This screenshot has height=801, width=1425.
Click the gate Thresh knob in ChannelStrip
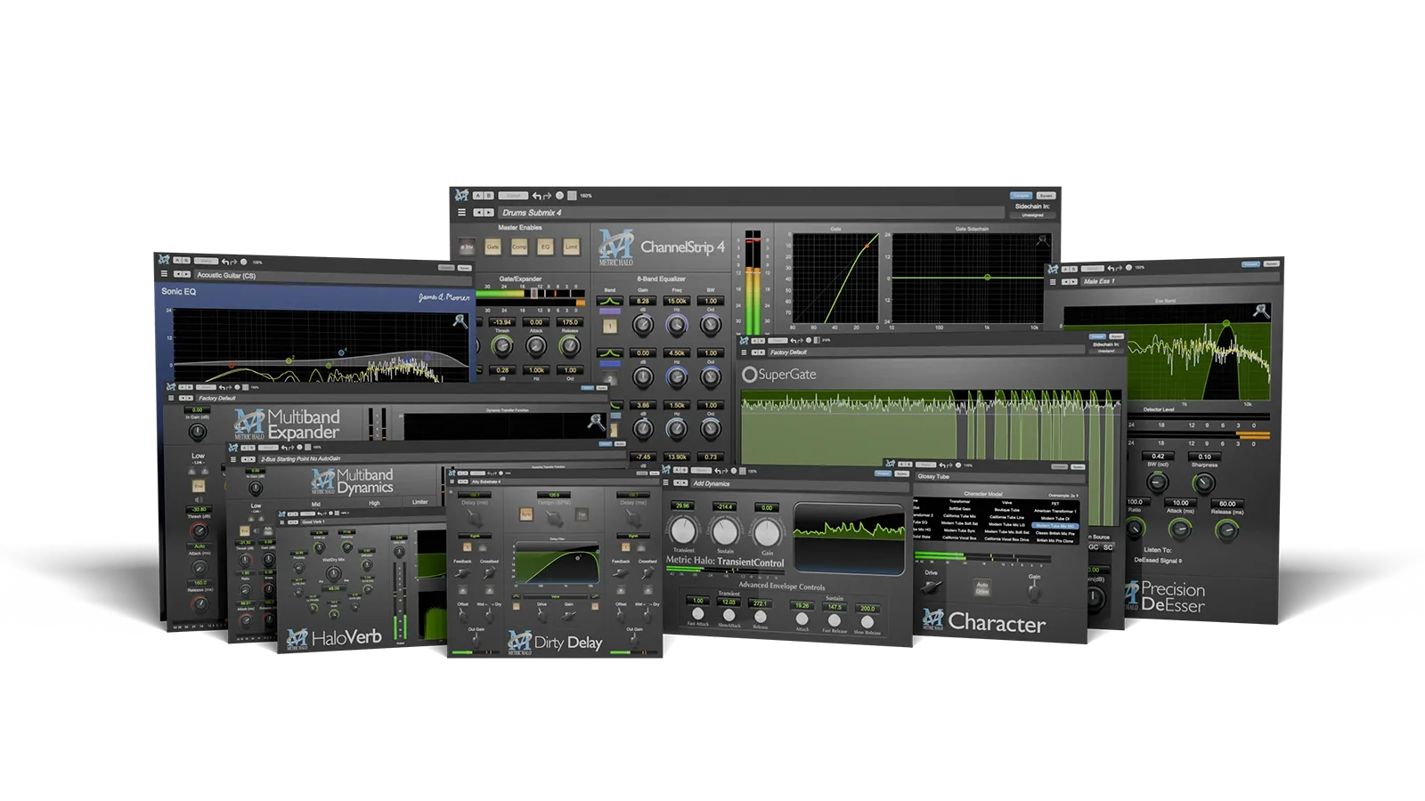[502, 346]
